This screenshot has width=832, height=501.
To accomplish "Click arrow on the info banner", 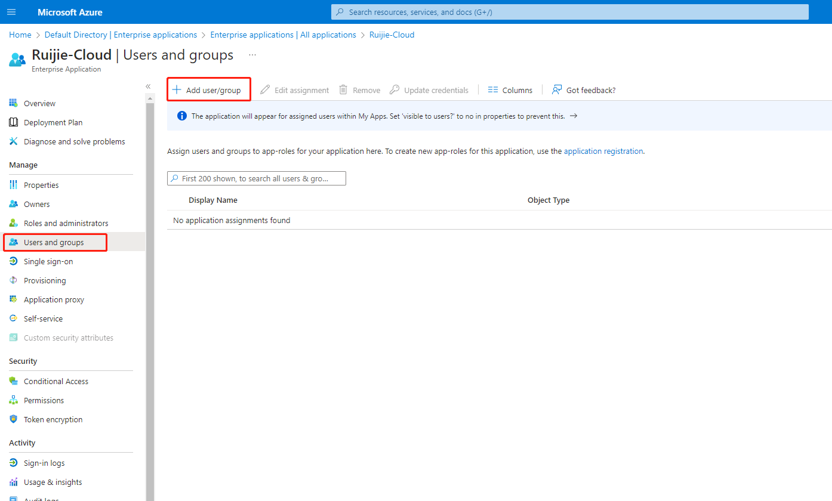I will click(x=574, y=116).
